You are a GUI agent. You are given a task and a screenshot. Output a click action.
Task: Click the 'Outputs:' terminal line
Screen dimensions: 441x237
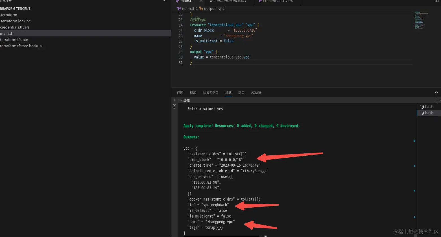(191, 137)
